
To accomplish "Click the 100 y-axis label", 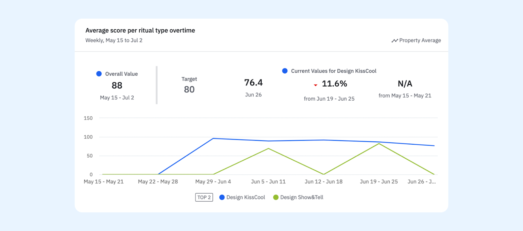I will click(x=88, y=137).
